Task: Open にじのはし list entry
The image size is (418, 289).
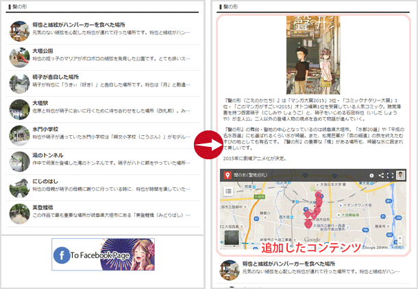Action: coord(103,188)
